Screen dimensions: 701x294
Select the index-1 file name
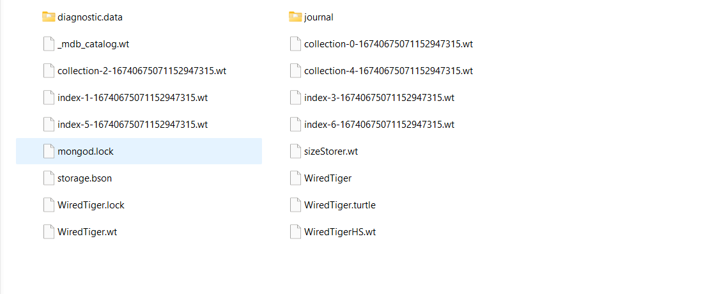click(x=132, y=98)
